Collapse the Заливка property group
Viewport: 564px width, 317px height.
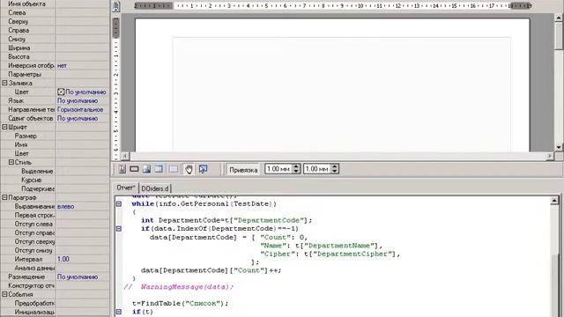point(4,83)
